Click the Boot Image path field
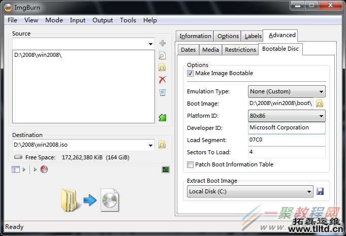346x236 pixels. pyautogui.click(x=280, y=104)
